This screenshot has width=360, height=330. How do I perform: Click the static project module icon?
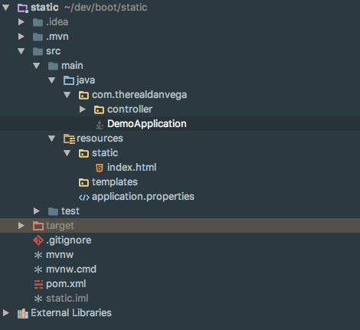[23, 8]
